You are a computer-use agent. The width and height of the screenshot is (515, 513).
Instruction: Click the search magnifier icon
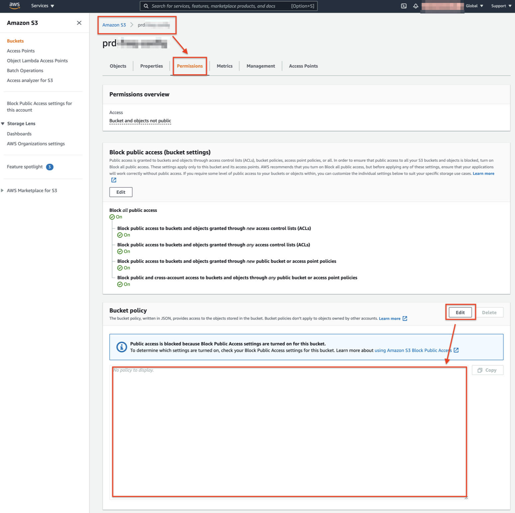[x=146, y=6]
